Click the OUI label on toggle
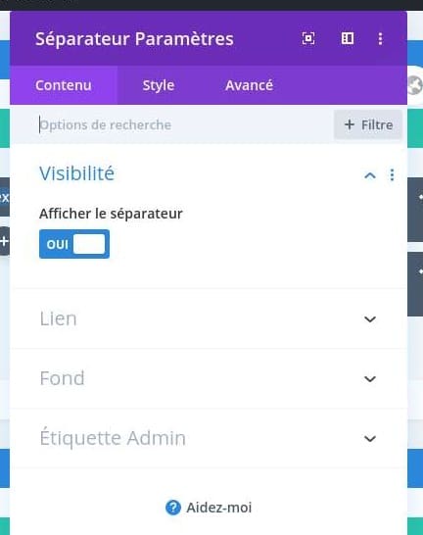423x535 pixels. (57, 244)
